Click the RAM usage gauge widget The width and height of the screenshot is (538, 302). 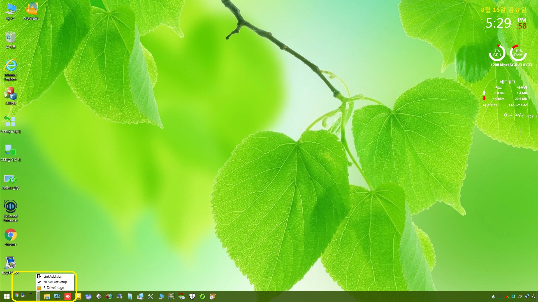point(518,53)
